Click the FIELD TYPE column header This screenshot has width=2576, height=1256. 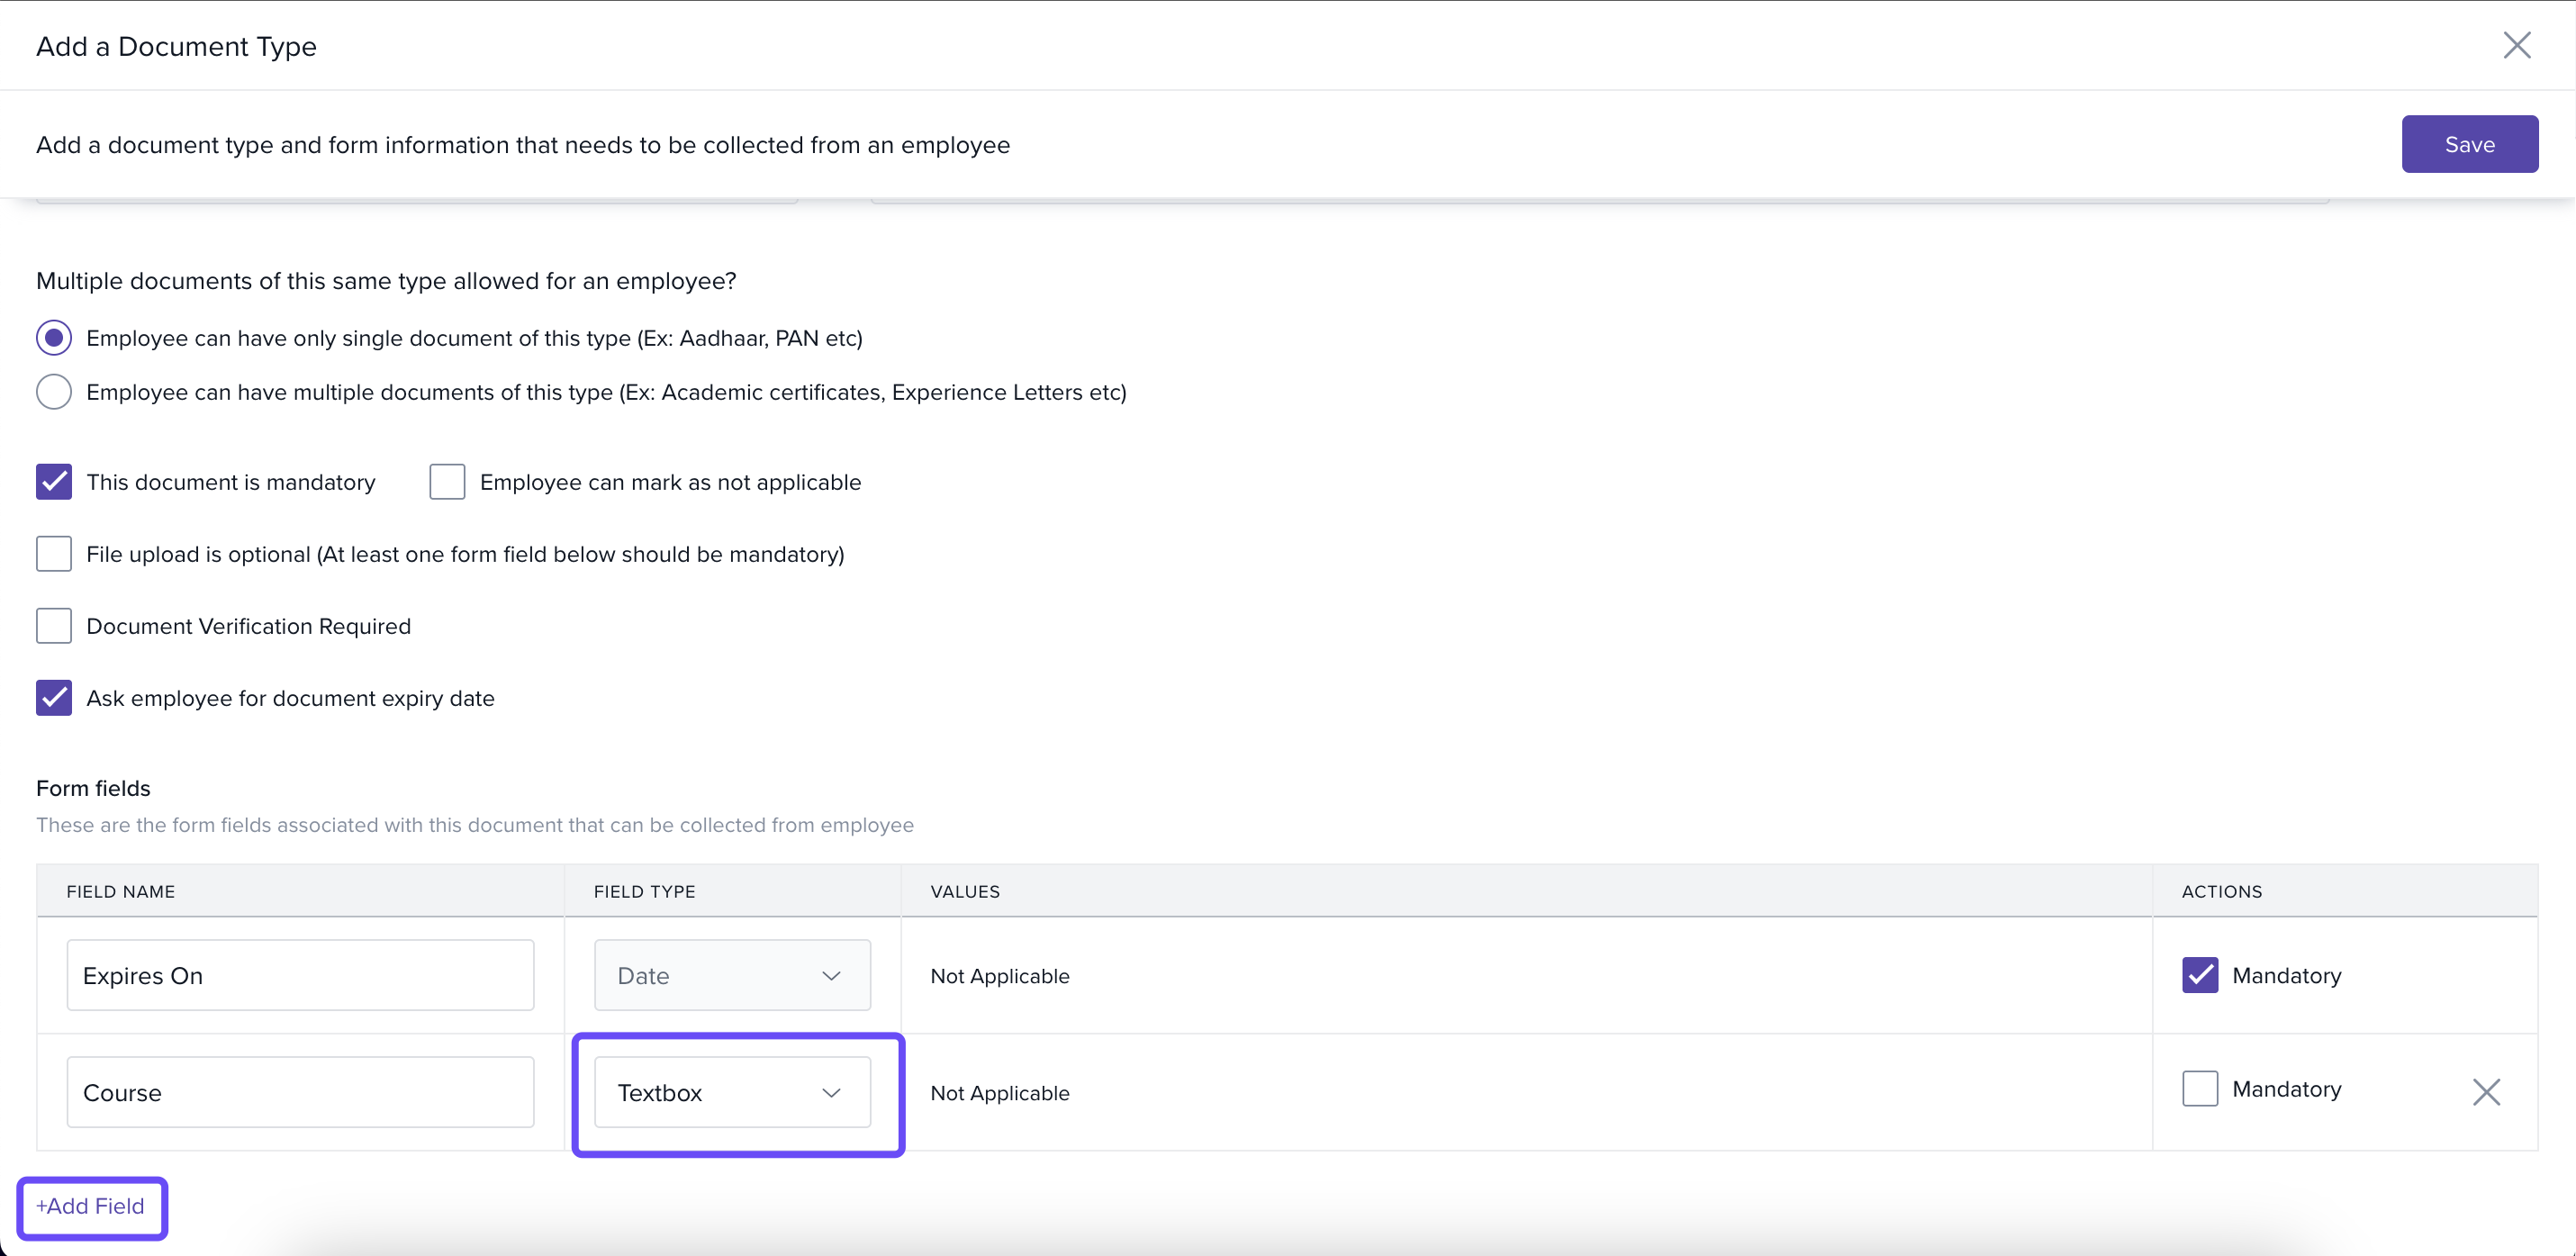(644, 891)
